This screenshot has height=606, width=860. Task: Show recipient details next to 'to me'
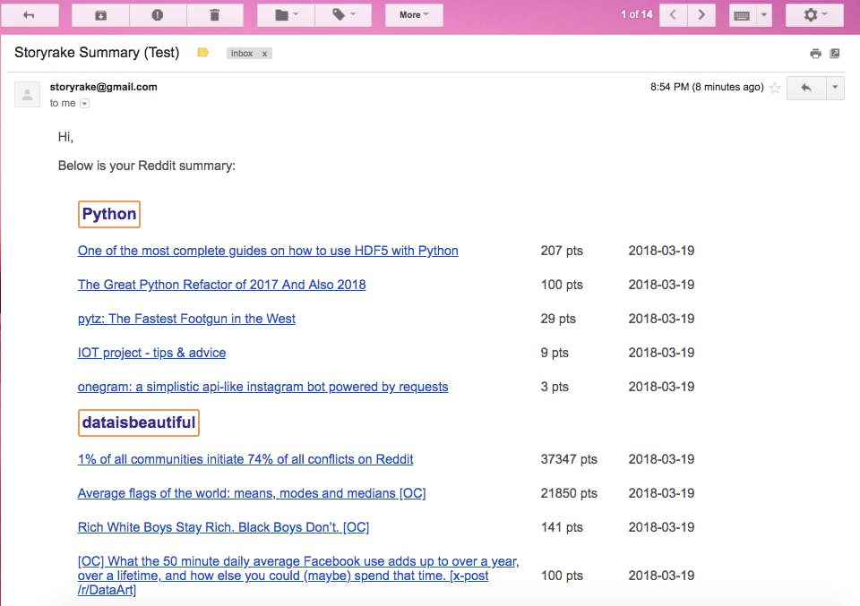84,104
